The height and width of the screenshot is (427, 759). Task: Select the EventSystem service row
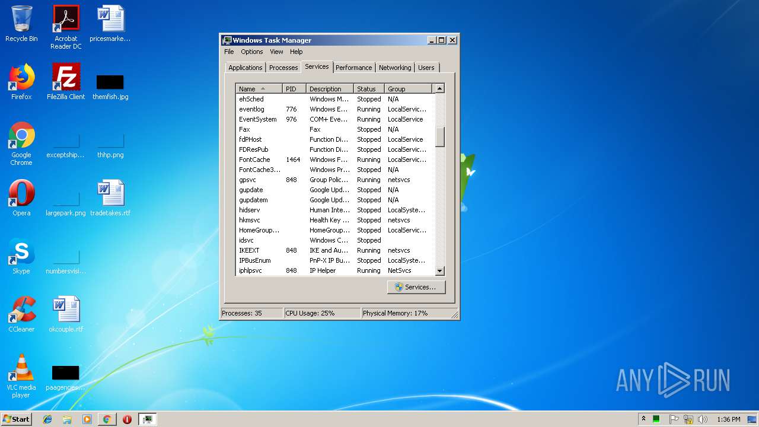point(335,119)
